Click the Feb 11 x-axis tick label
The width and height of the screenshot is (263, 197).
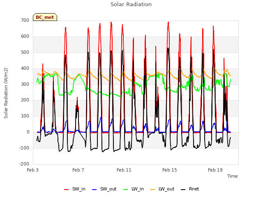(124, 170)
